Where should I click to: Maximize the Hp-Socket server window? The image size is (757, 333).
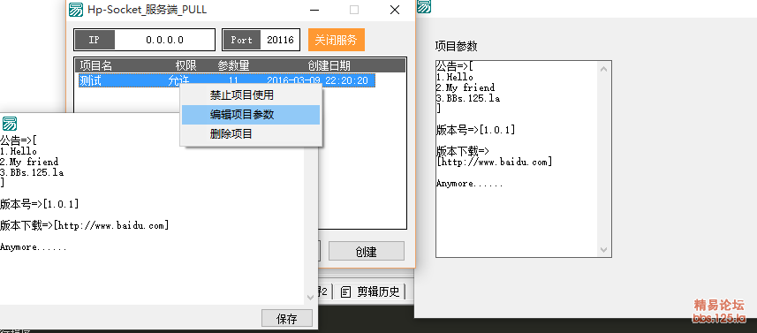pos(354,10)
